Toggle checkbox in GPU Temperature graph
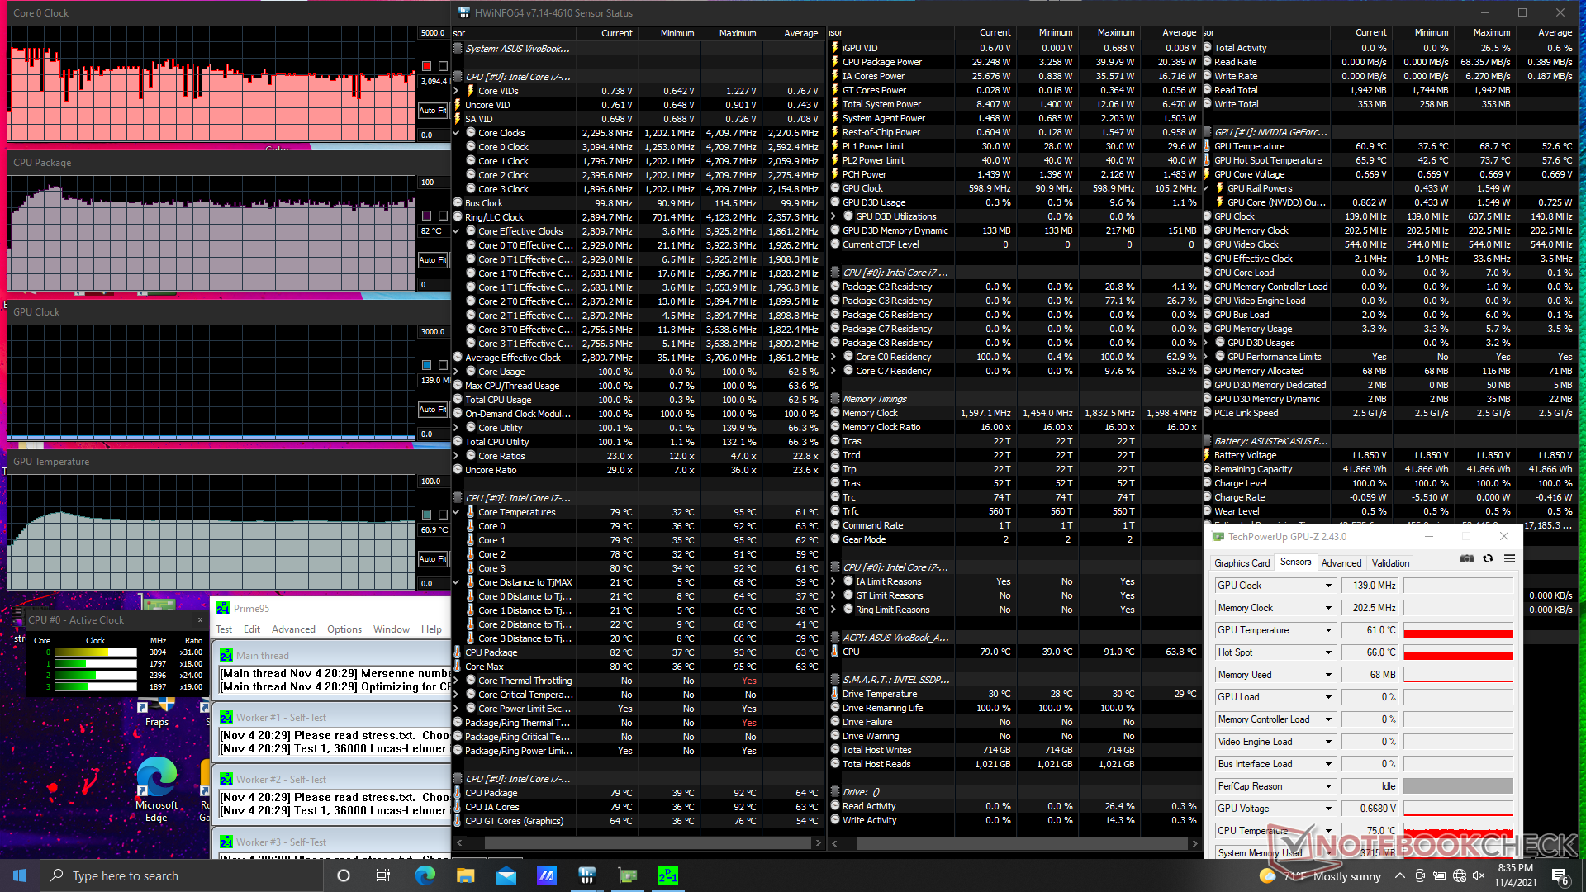 pyautogui.click(x=443, y=515)
